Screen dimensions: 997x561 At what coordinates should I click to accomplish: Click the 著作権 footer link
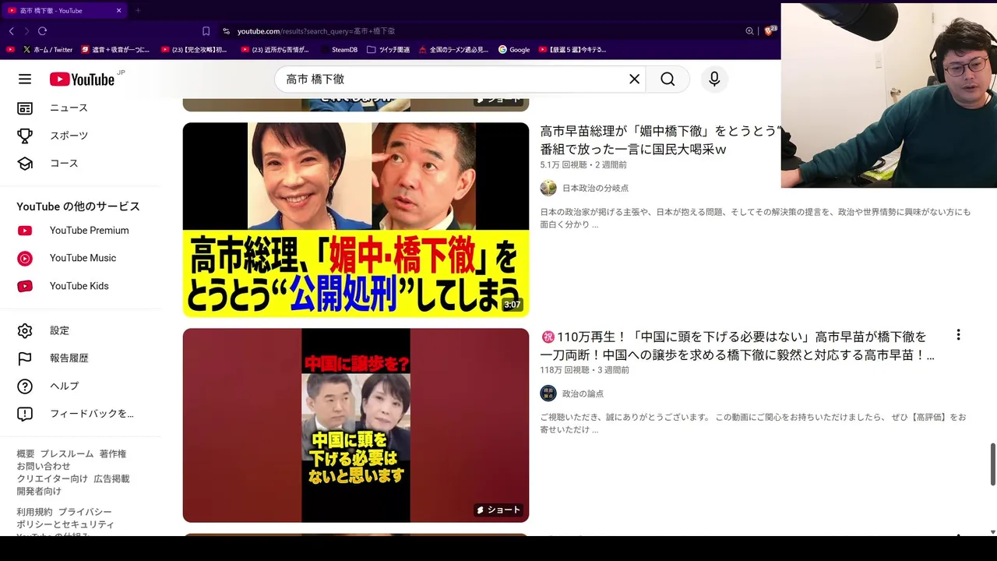click(113, 453)
